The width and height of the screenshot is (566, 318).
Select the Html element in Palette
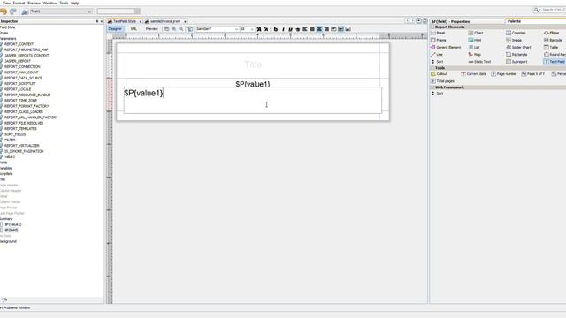(x=475, y=40)
